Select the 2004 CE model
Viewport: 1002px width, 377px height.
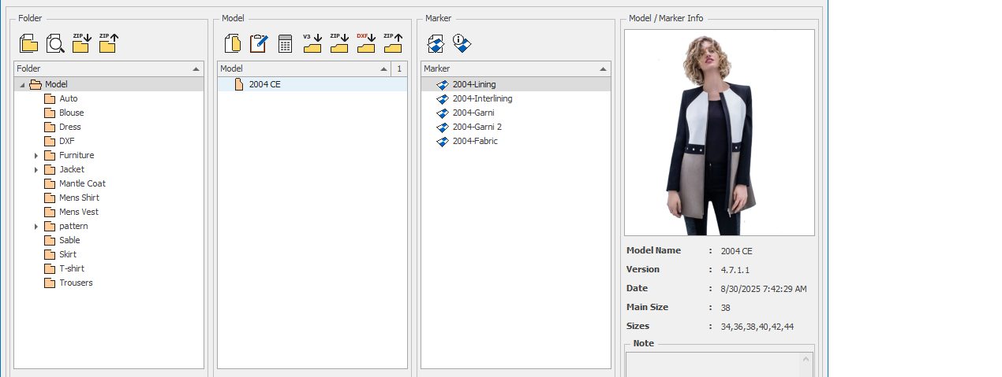264,84
